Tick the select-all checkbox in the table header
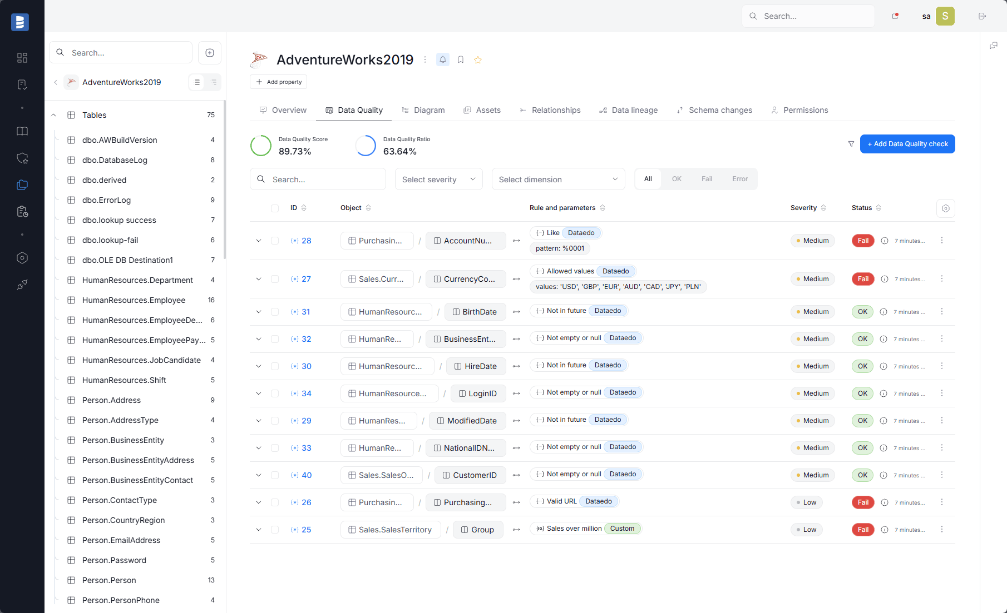The height and width of the screenshot is (613, 1007). coord(275,208)
